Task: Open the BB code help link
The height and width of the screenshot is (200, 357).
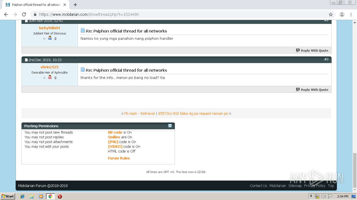Action: 115,132
